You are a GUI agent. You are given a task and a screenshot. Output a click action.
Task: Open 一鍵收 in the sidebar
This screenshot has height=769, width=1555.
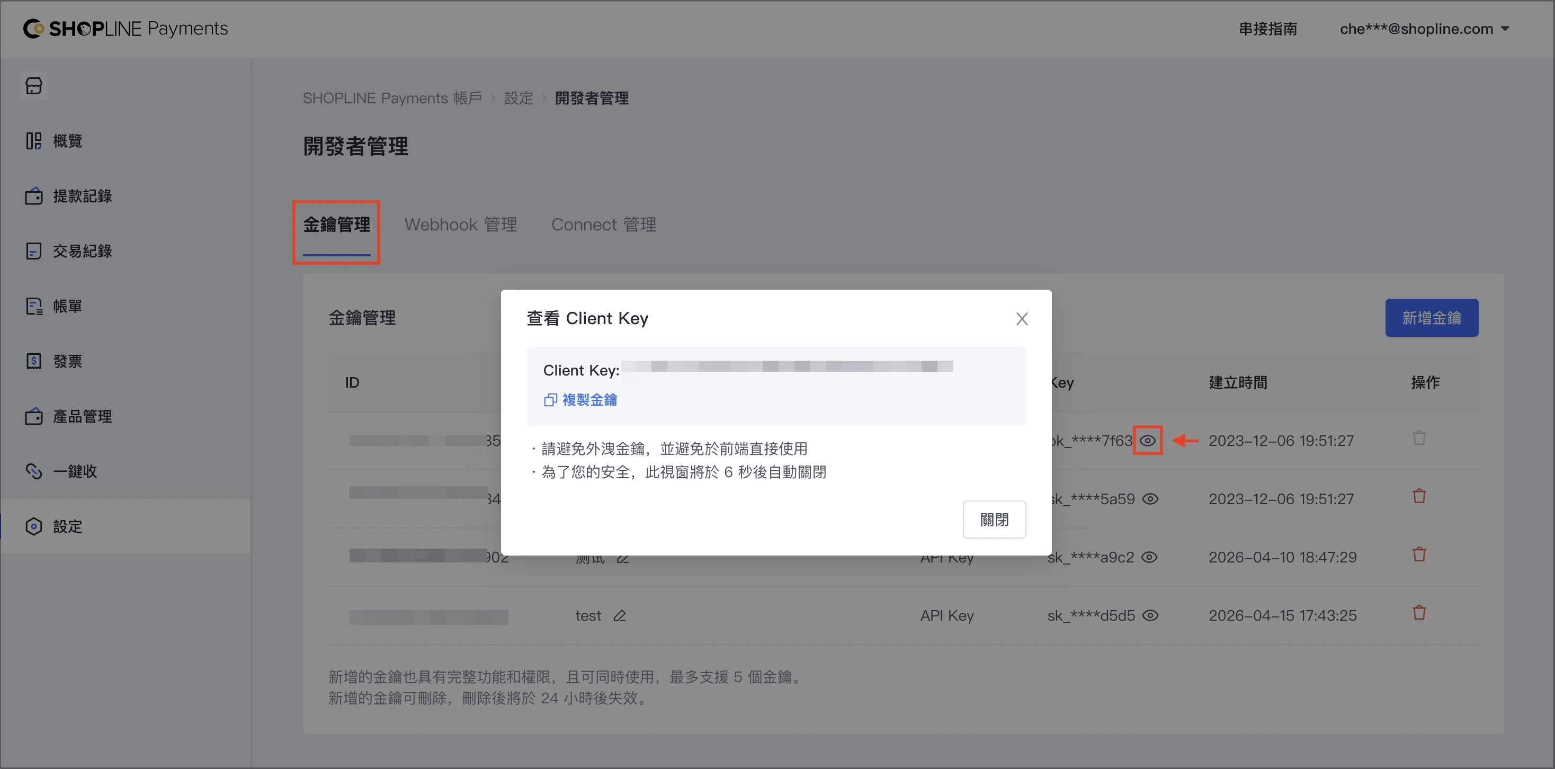click(126, 471)
